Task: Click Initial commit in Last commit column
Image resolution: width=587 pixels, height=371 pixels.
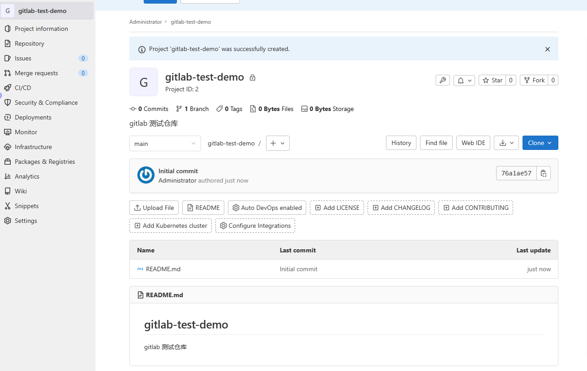Action: 299,269
